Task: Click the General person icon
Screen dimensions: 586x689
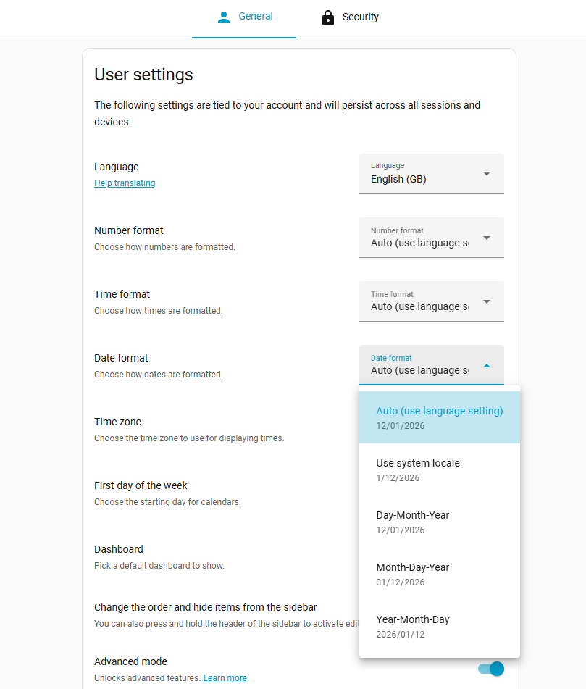Action: [224, 17]
